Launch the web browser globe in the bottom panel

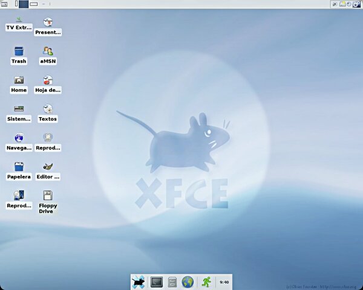click(x=188, y=282)
